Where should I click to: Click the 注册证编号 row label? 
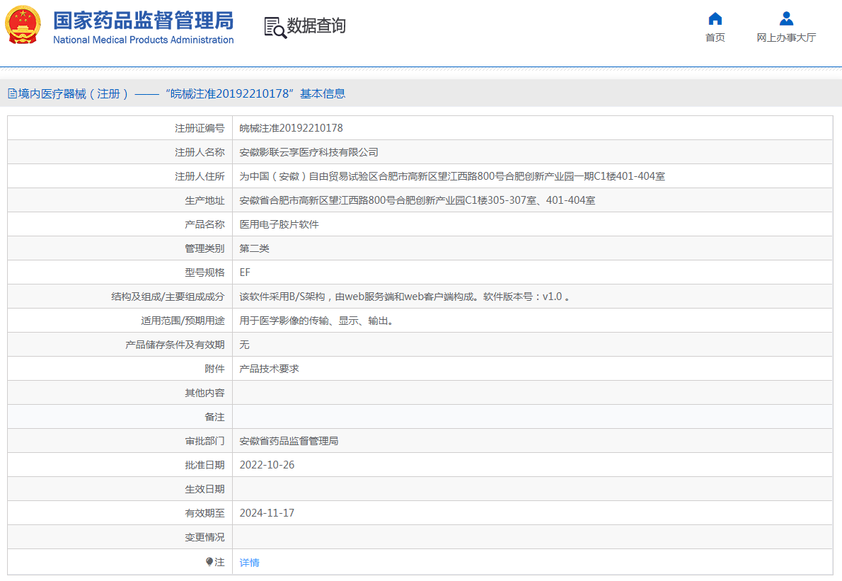tap(200, 128)
